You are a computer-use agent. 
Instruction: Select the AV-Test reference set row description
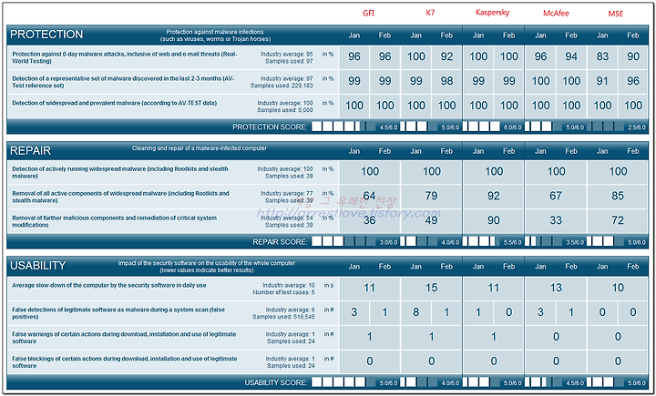(x=123, y=82)
